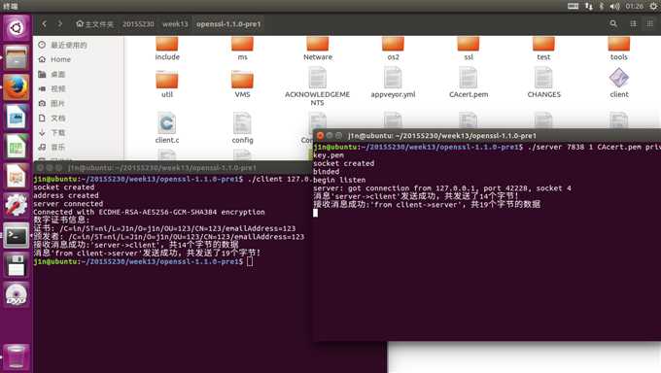The image size is (661, 373).
Task: Navigate to the 20155230 breadcrumb
Action: point(138,24)
